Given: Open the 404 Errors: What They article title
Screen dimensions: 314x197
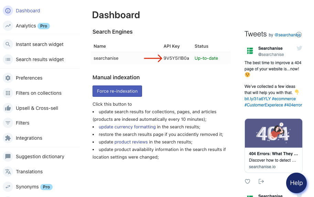Looking at the screenshot, I should coord(273,154).
